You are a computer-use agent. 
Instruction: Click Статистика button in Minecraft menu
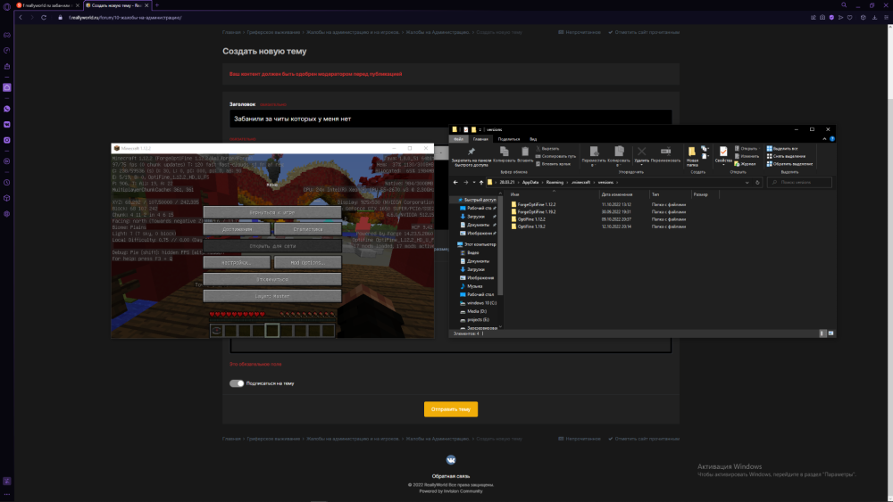click(x=307, y=229)
